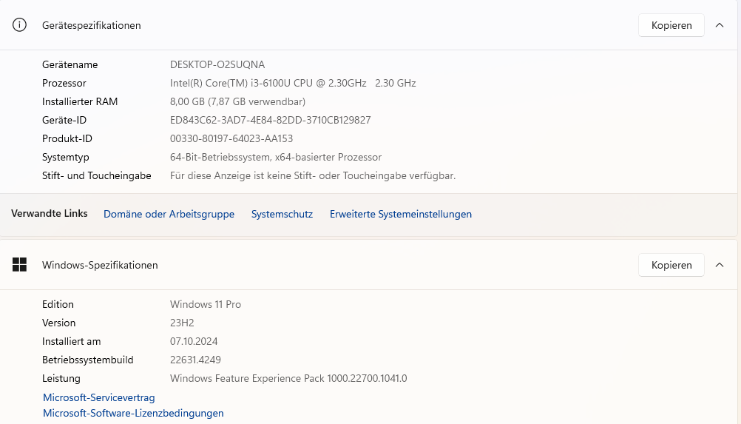Click the Intel(R) Core(TM) i3-6100U processor value

coord(293,83)
